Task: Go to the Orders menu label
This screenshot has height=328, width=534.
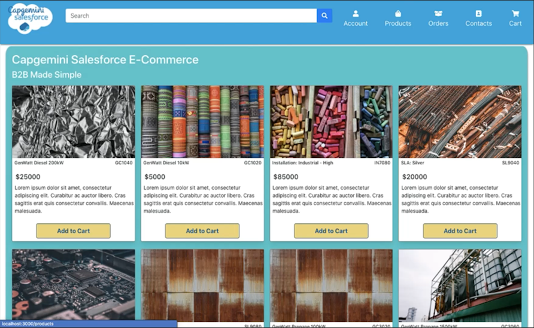Action: click(x=438, y=23)
